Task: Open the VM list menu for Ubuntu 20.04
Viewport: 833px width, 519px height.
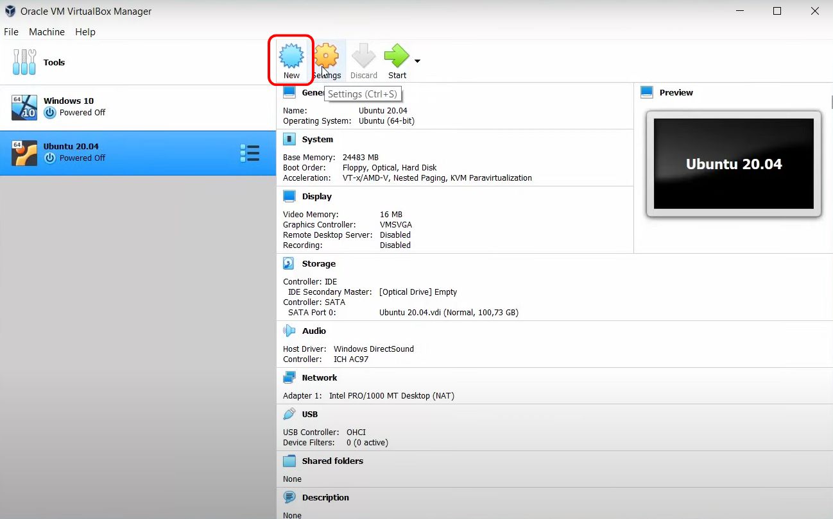Action: pyautogui.click(x=250, y=152)
